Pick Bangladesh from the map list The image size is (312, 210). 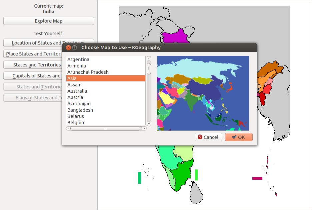point(106,110)
